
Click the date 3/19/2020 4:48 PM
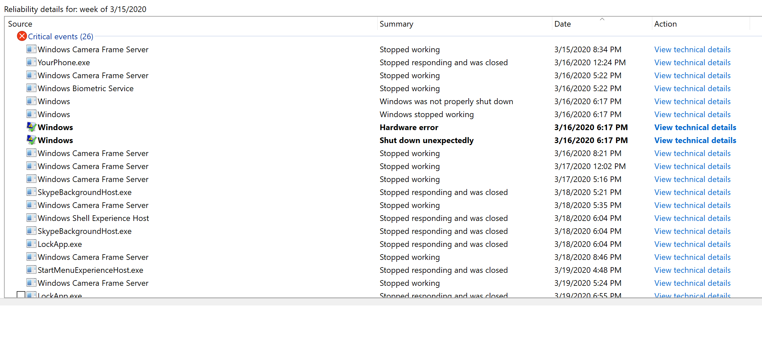point(588,270)
